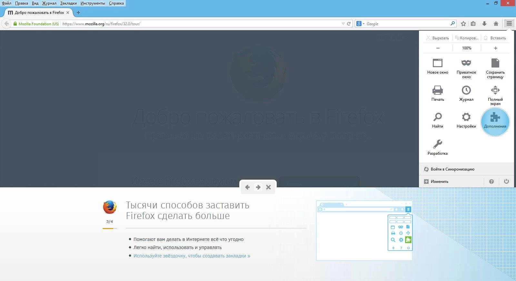Click the Mozilla Foundation identity badge
This screenshot has height=281, width=516.
click(36, 24)
